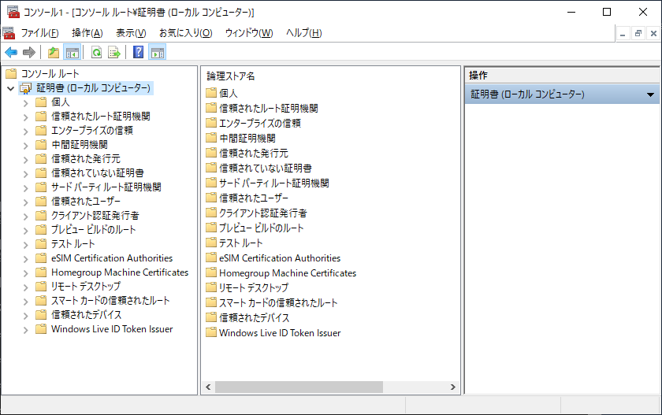
Task: Open the ヘルプ(H) menu
Action: tap(304, 33)
